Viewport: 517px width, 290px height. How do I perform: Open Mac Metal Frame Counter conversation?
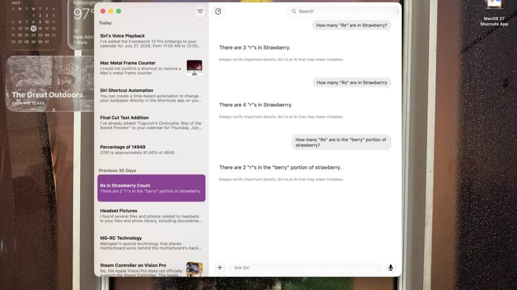click(151, 68)
